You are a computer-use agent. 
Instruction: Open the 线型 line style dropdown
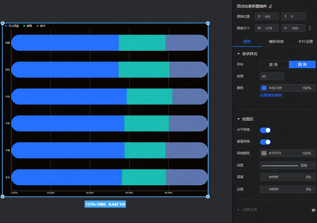(x=288, y=166)
